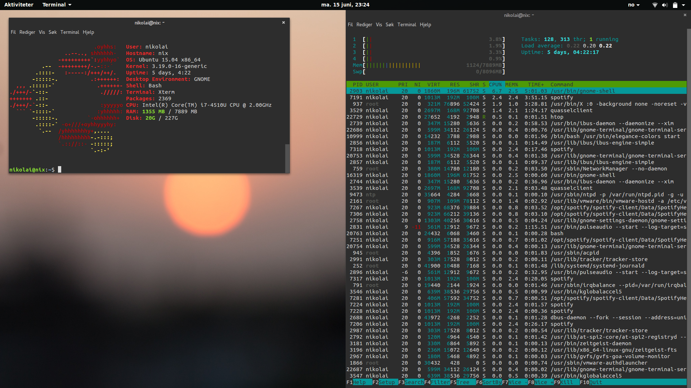Sort by the TIME+ column header
This screenshot has width=691, height=388.
tap(536, 85)
